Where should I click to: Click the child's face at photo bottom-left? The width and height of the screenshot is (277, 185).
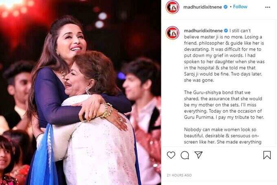tap(6, 156)
